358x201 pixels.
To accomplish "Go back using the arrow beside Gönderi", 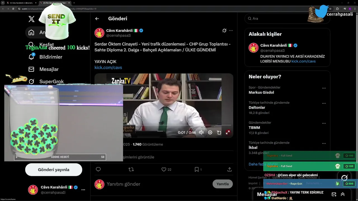I will pos(97,19).
